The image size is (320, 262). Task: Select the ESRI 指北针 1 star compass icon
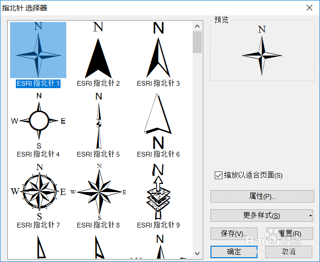click(x=38, y=50)
